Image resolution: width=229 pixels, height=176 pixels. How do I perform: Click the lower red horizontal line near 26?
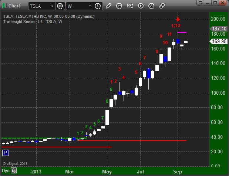tap(57, 147)
